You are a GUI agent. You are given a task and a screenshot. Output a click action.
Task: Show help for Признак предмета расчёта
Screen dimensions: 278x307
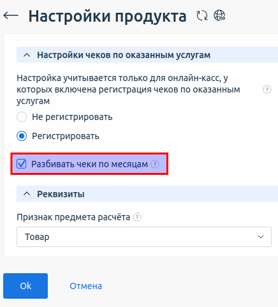click(137, 217)
